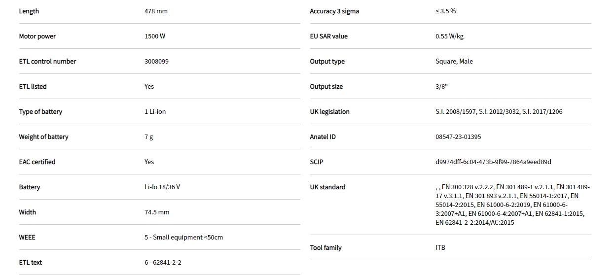Click the ETL control number value 3008099
This screenshot has width=615, height=275.
point(158,62)
